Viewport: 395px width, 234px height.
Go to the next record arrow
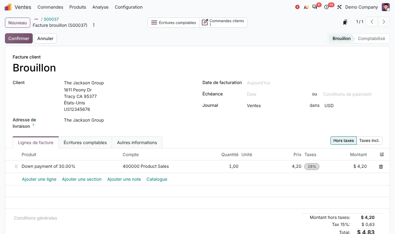(x=384, y=22)
